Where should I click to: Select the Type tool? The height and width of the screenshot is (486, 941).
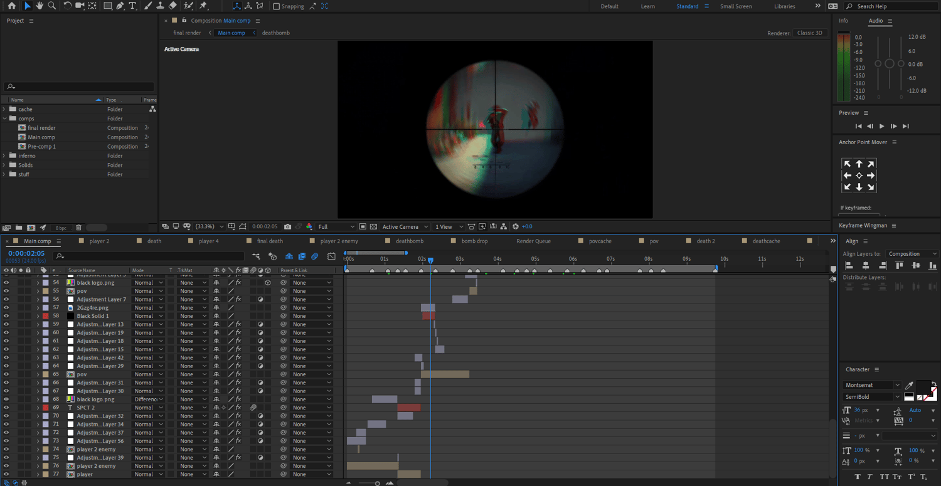pos(132,6)
